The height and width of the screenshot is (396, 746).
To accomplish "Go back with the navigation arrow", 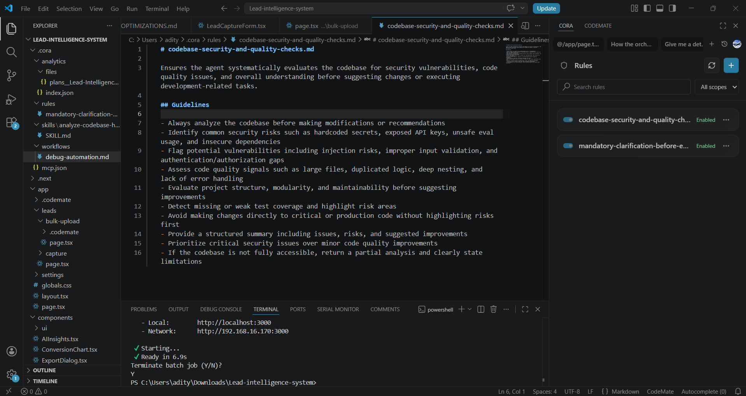I will pyautogui.click(x=224, y=9).
